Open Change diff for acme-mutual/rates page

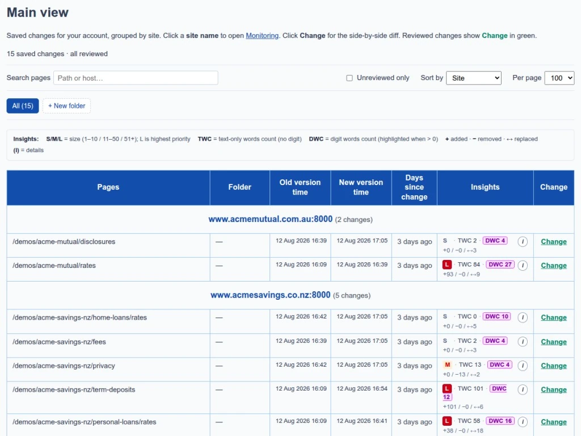click(554, 266)
